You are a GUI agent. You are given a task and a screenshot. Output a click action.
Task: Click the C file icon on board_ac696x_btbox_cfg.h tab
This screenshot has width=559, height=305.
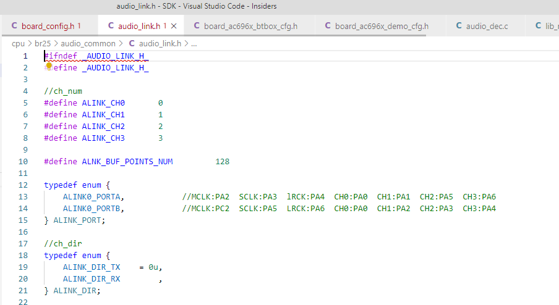coord(197,26)
